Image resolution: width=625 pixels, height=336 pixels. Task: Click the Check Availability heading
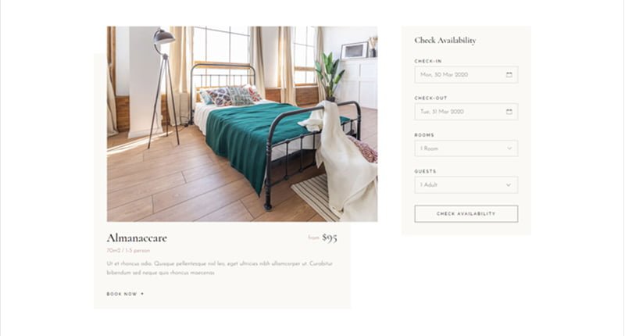coord(445,41)
